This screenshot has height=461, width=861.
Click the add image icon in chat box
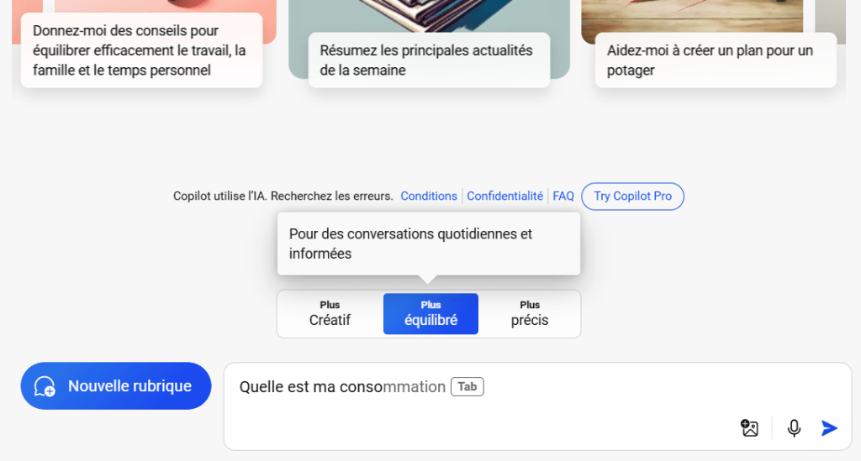(749, 428)
